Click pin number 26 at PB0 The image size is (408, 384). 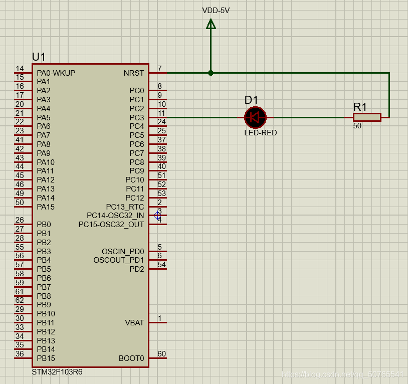(20, 220)
